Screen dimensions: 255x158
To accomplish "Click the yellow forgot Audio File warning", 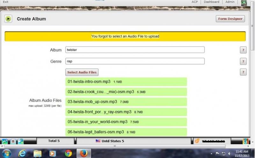I will point(125,36).
